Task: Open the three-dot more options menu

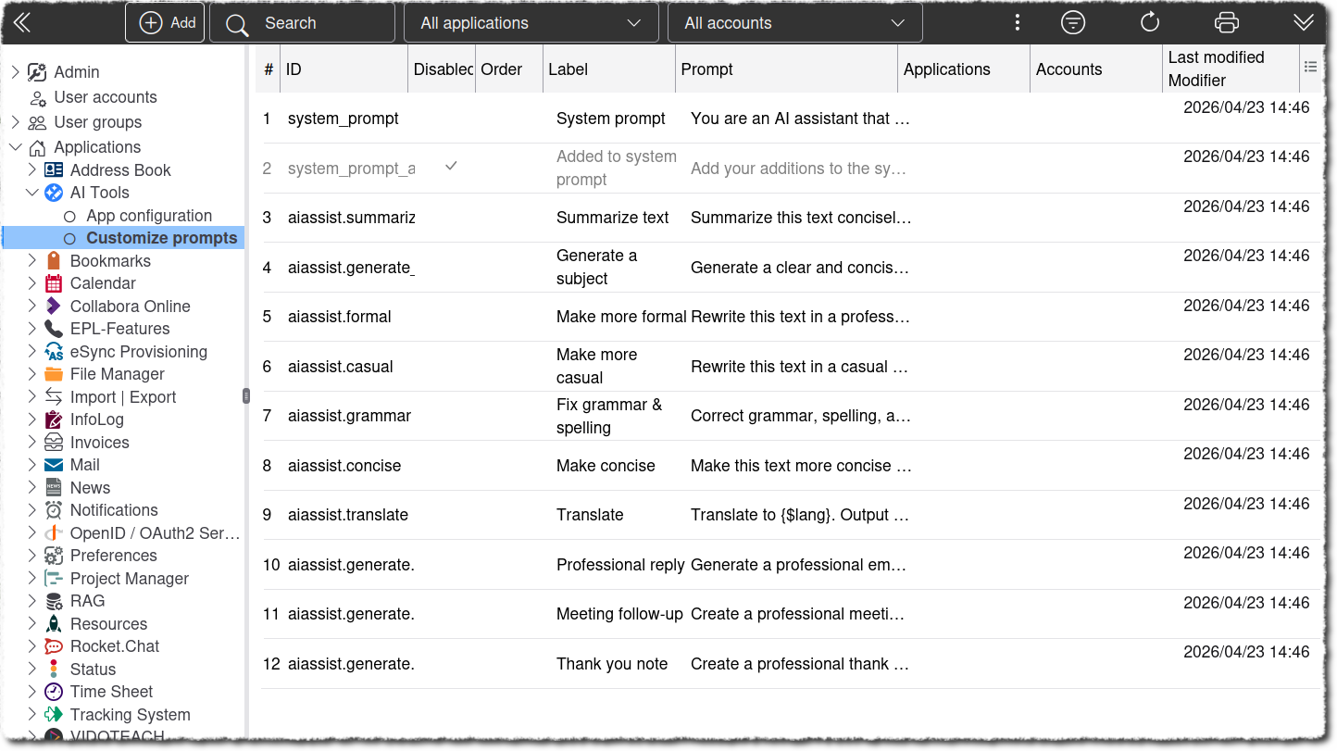Action: [x=1018, y=23]
